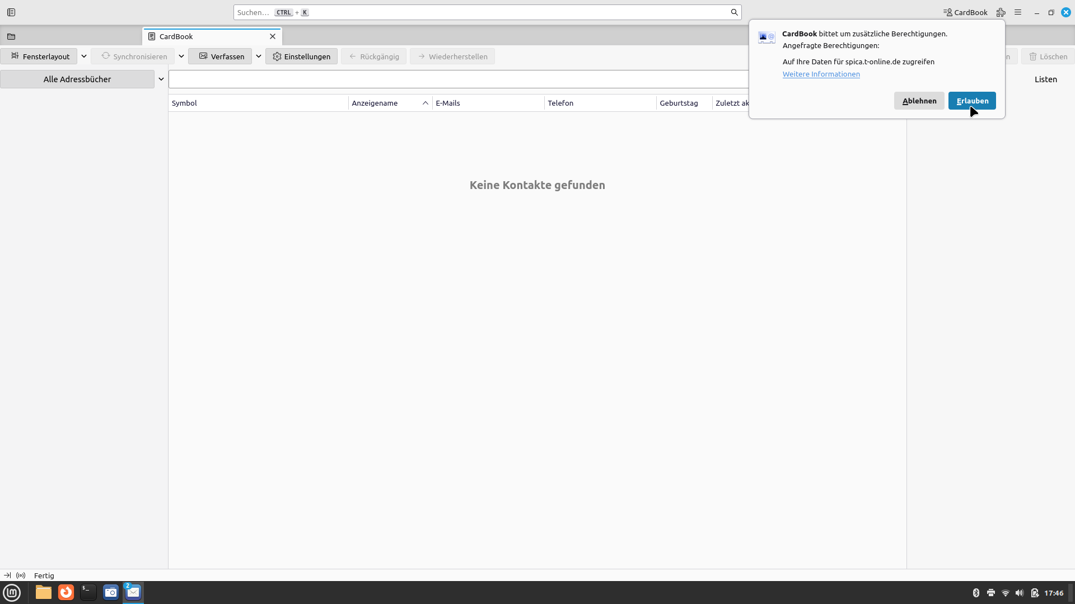Click the folder icon tab
The image size is (1075, 604).
[11, 36]
